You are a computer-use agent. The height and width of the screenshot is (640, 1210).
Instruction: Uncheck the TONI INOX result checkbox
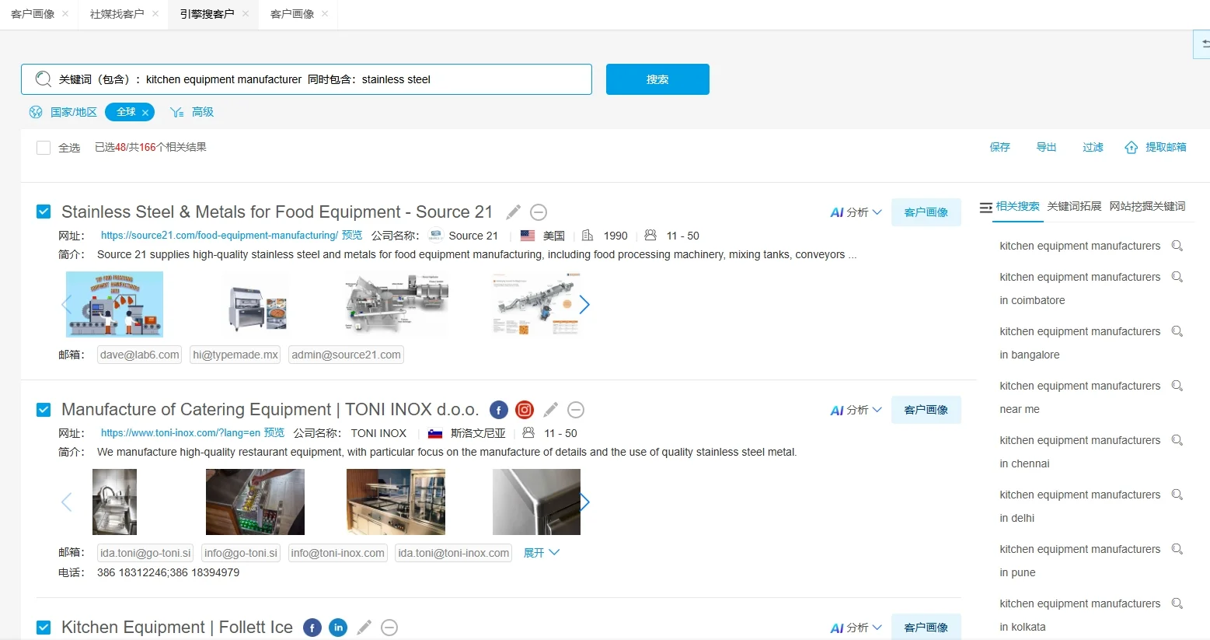click(44, 409)
